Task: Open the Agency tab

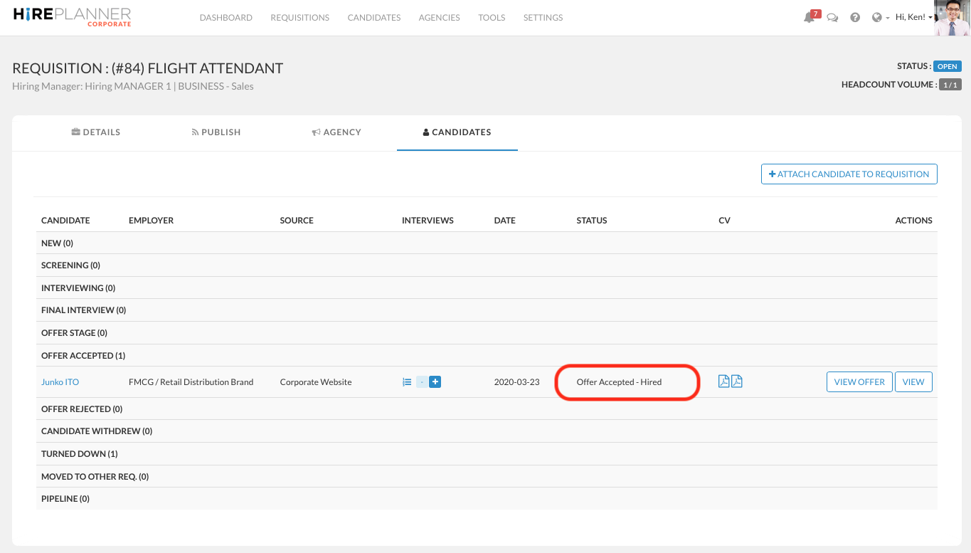Action: [x=336, y=132]
